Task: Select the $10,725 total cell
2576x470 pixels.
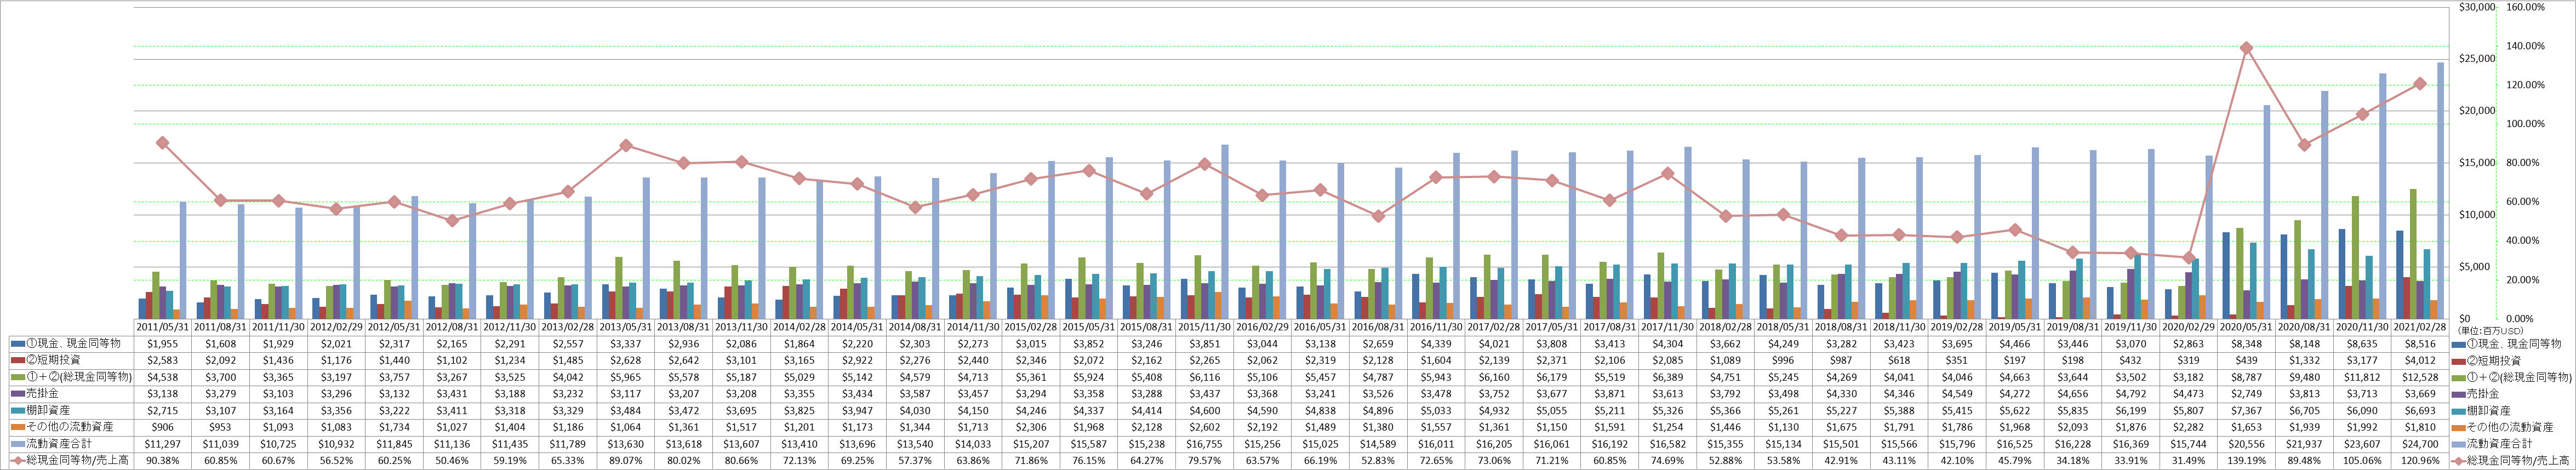Action: [x=278, y=444]
